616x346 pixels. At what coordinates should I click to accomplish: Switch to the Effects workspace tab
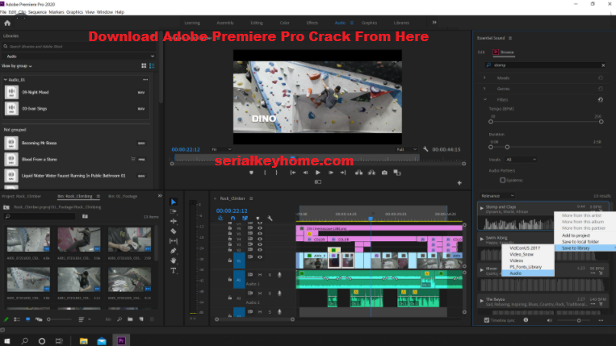point(312,23)
